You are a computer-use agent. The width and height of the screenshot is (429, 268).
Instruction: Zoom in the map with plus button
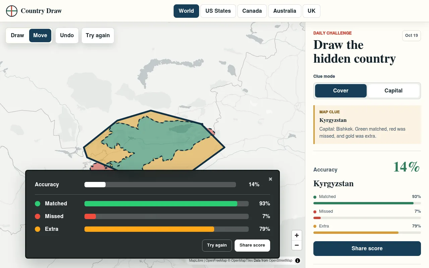point(297,236)
